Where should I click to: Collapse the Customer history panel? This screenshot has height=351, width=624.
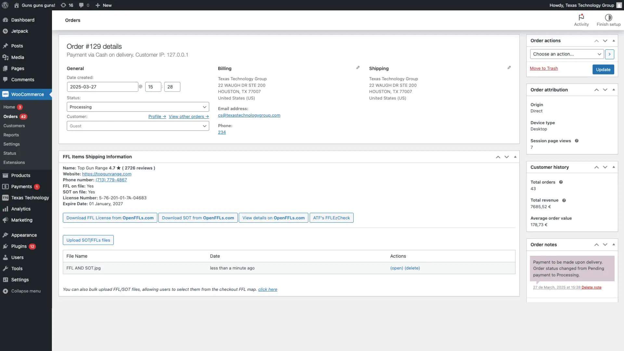614,167
